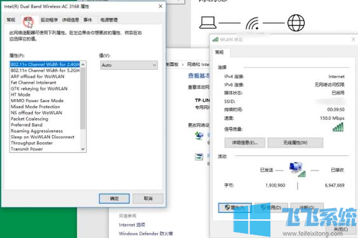Open the 详细信息 tab
Image resolution: width=358 pixels, height=238 pixels.
pyautogui.click(x=70, y=20)
